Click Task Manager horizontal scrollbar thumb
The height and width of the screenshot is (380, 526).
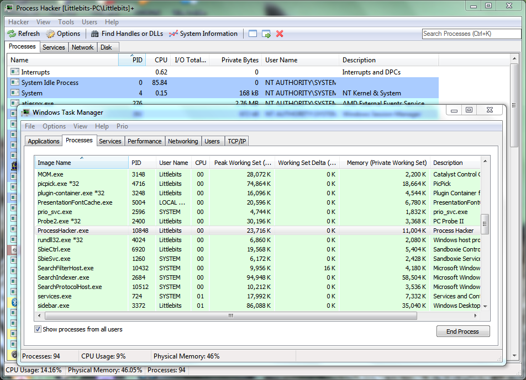click(x=231, y=315)
